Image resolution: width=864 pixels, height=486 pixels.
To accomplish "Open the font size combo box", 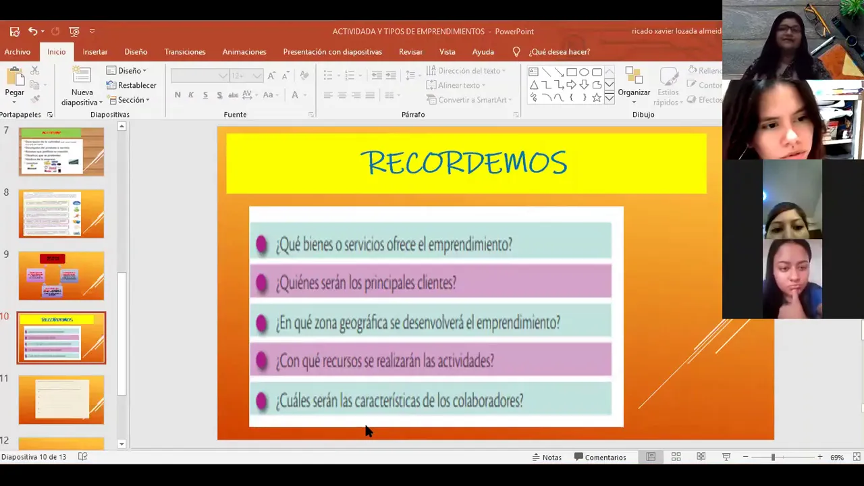I will (246, 76).
